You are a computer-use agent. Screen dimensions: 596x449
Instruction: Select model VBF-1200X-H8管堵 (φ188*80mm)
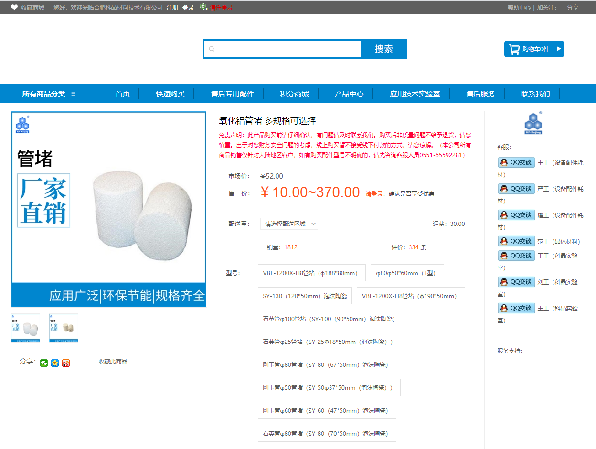click(311, 273)
